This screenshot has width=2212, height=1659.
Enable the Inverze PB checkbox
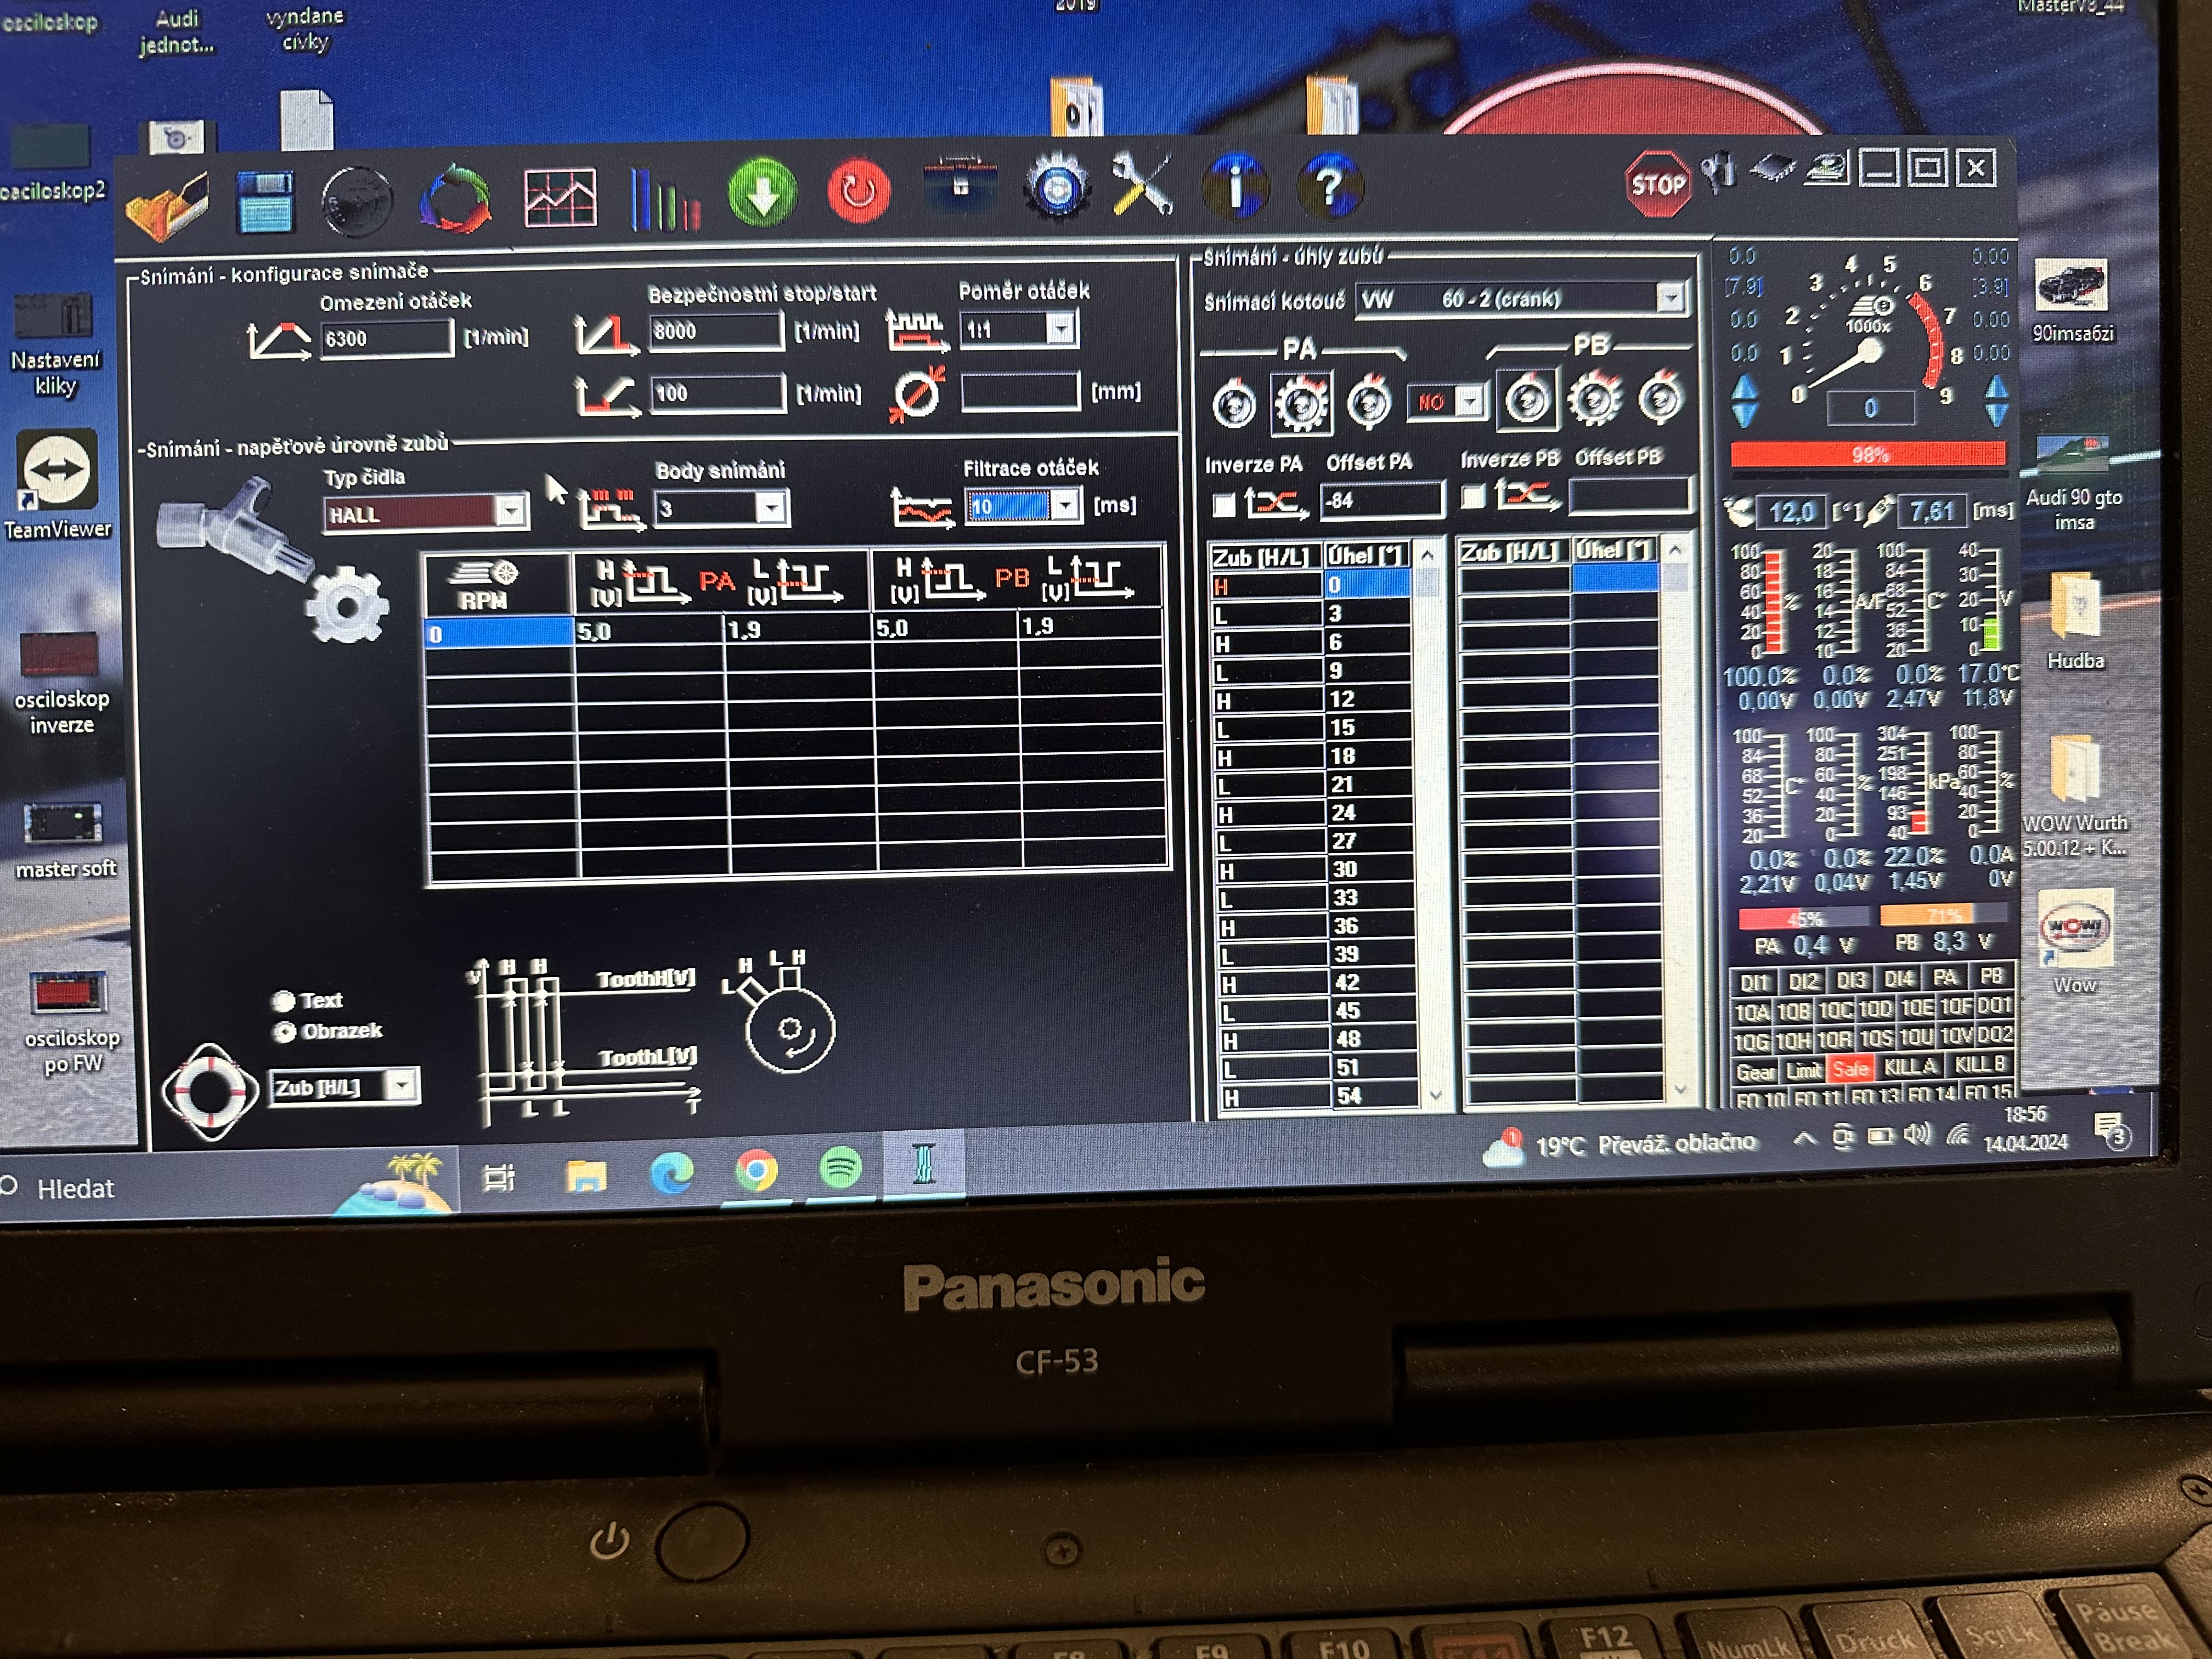coord(1472,497)
